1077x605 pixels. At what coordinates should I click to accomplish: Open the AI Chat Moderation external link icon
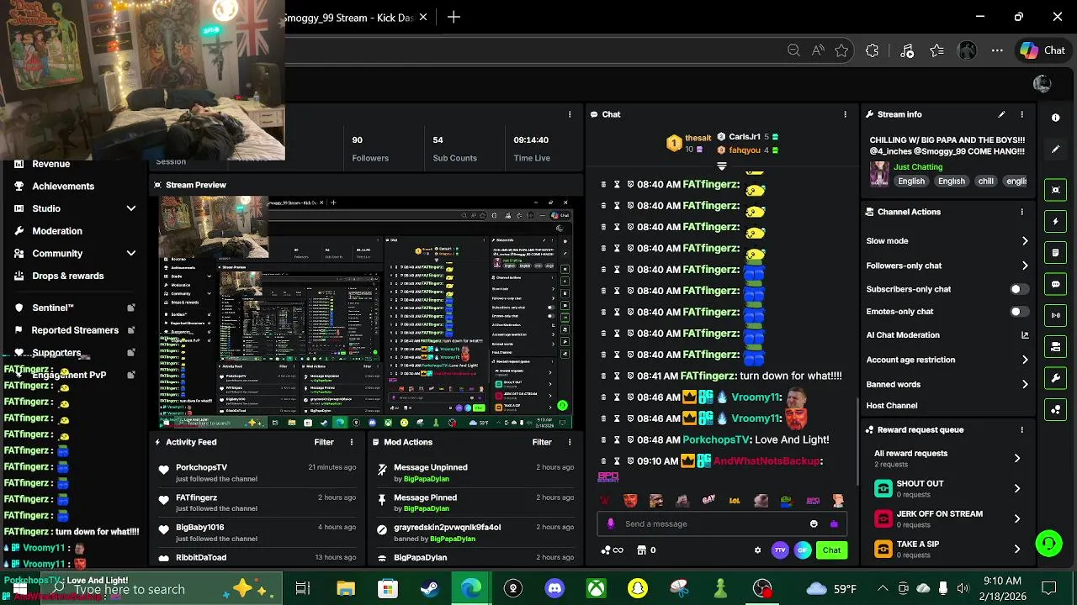[x=1025, y=335]
